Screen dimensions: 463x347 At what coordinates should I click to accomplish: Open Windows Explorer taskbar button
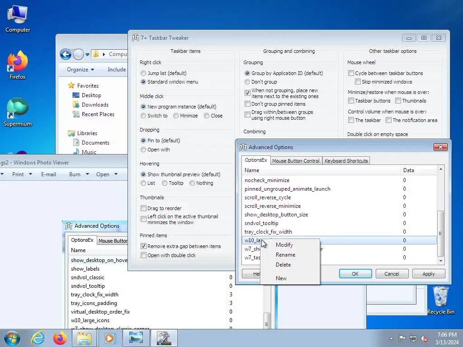pos(84,338)
